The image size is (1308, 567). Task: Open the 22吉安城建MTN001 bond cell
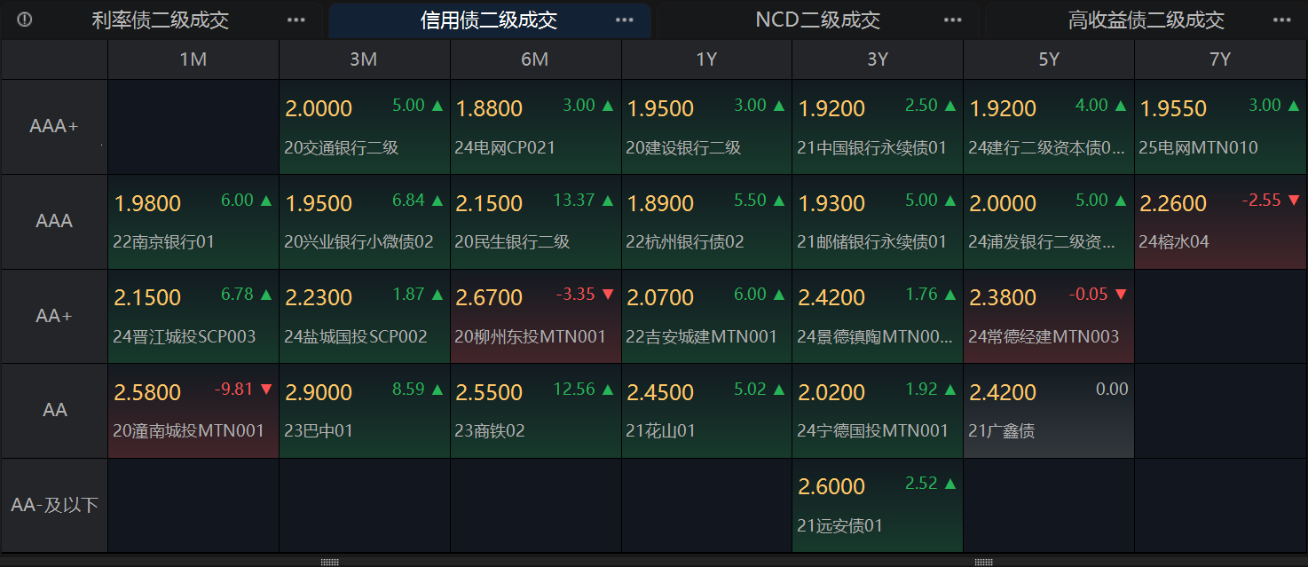pyautogui.click(x=707, y=316)
